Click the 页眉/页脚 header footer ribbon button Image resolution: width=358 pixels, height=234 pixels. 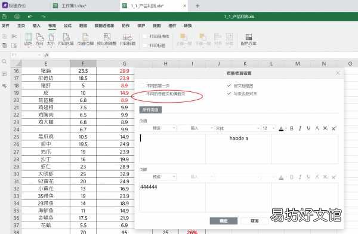click(x=85, y=39)
